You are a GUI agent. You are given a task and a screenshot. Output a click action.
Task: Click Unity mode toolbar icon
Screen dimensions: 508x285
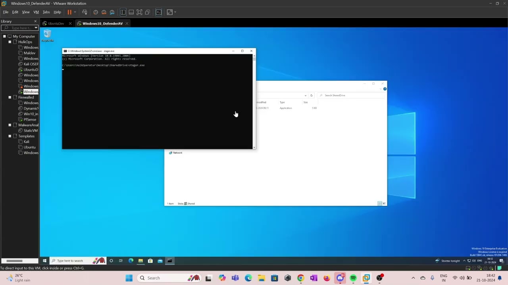(x=148, y=12)
